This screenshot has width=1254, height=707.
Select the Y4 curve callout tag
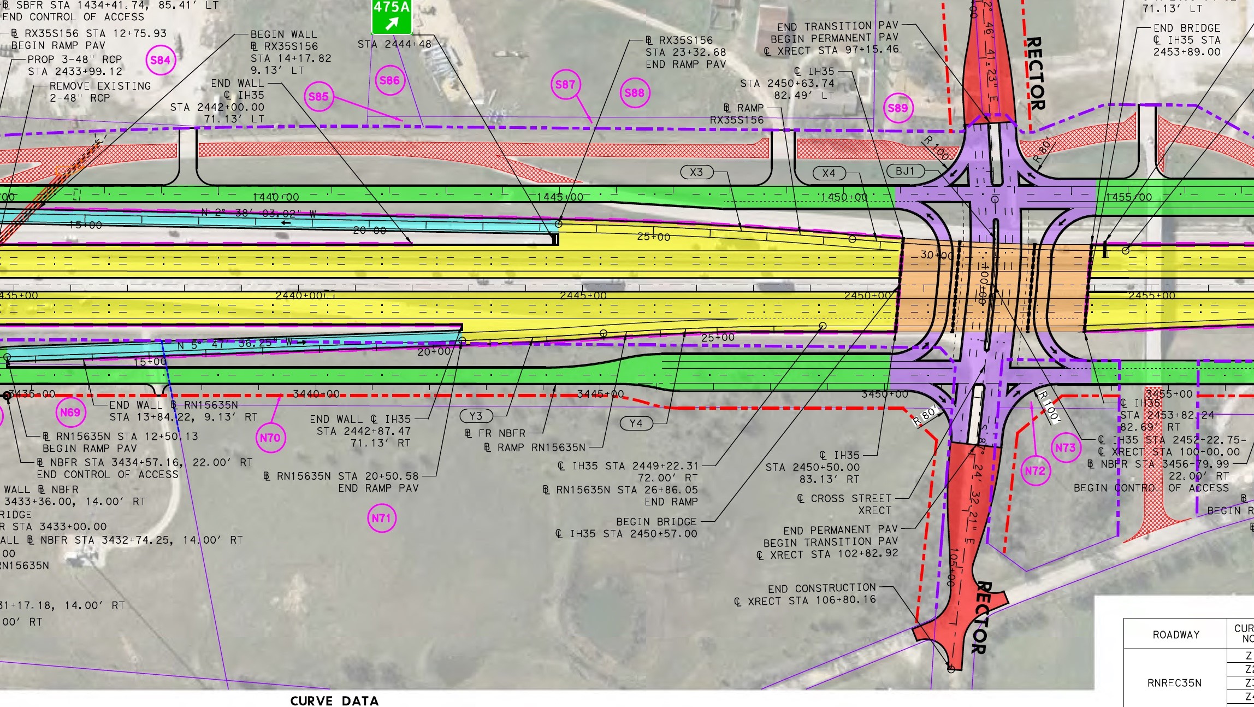coord(636,423)
